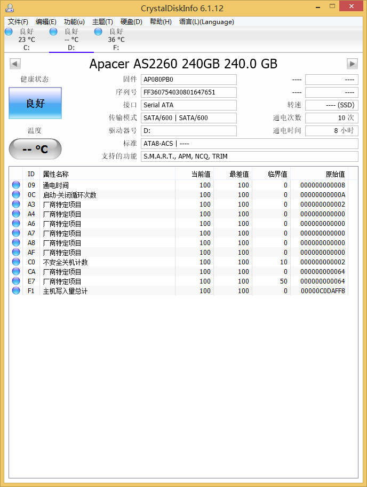Open the 语言(L)(Language) menu
Screen dimensions: 367x487
point(206,22)
